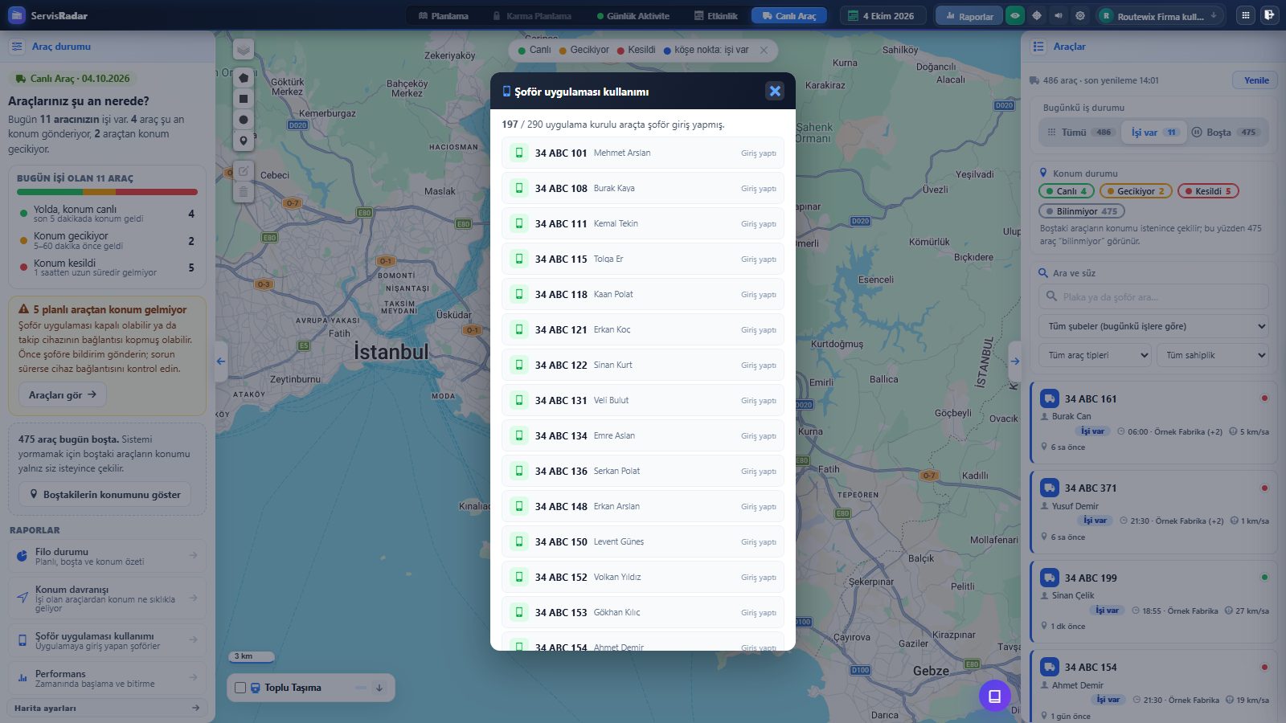
Task: Click the speaker sound icon in top bar
Action: click(1059, 15)
